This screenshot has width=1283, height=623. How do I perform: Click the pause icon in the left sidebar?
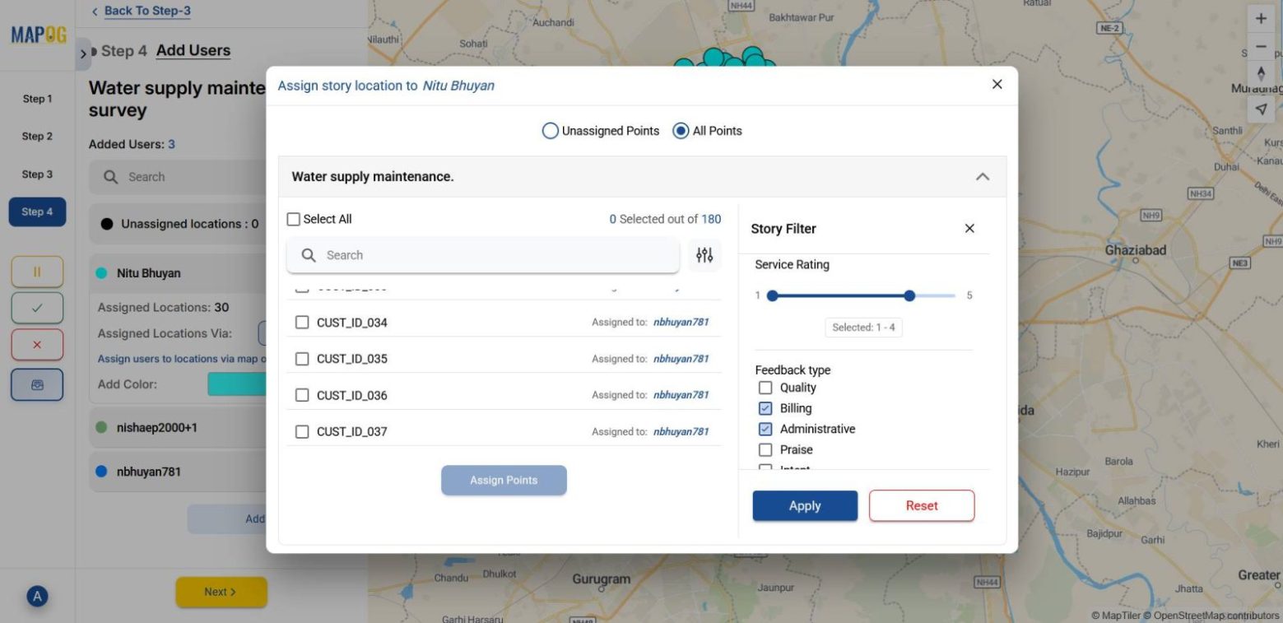click(x=37, y=272)
